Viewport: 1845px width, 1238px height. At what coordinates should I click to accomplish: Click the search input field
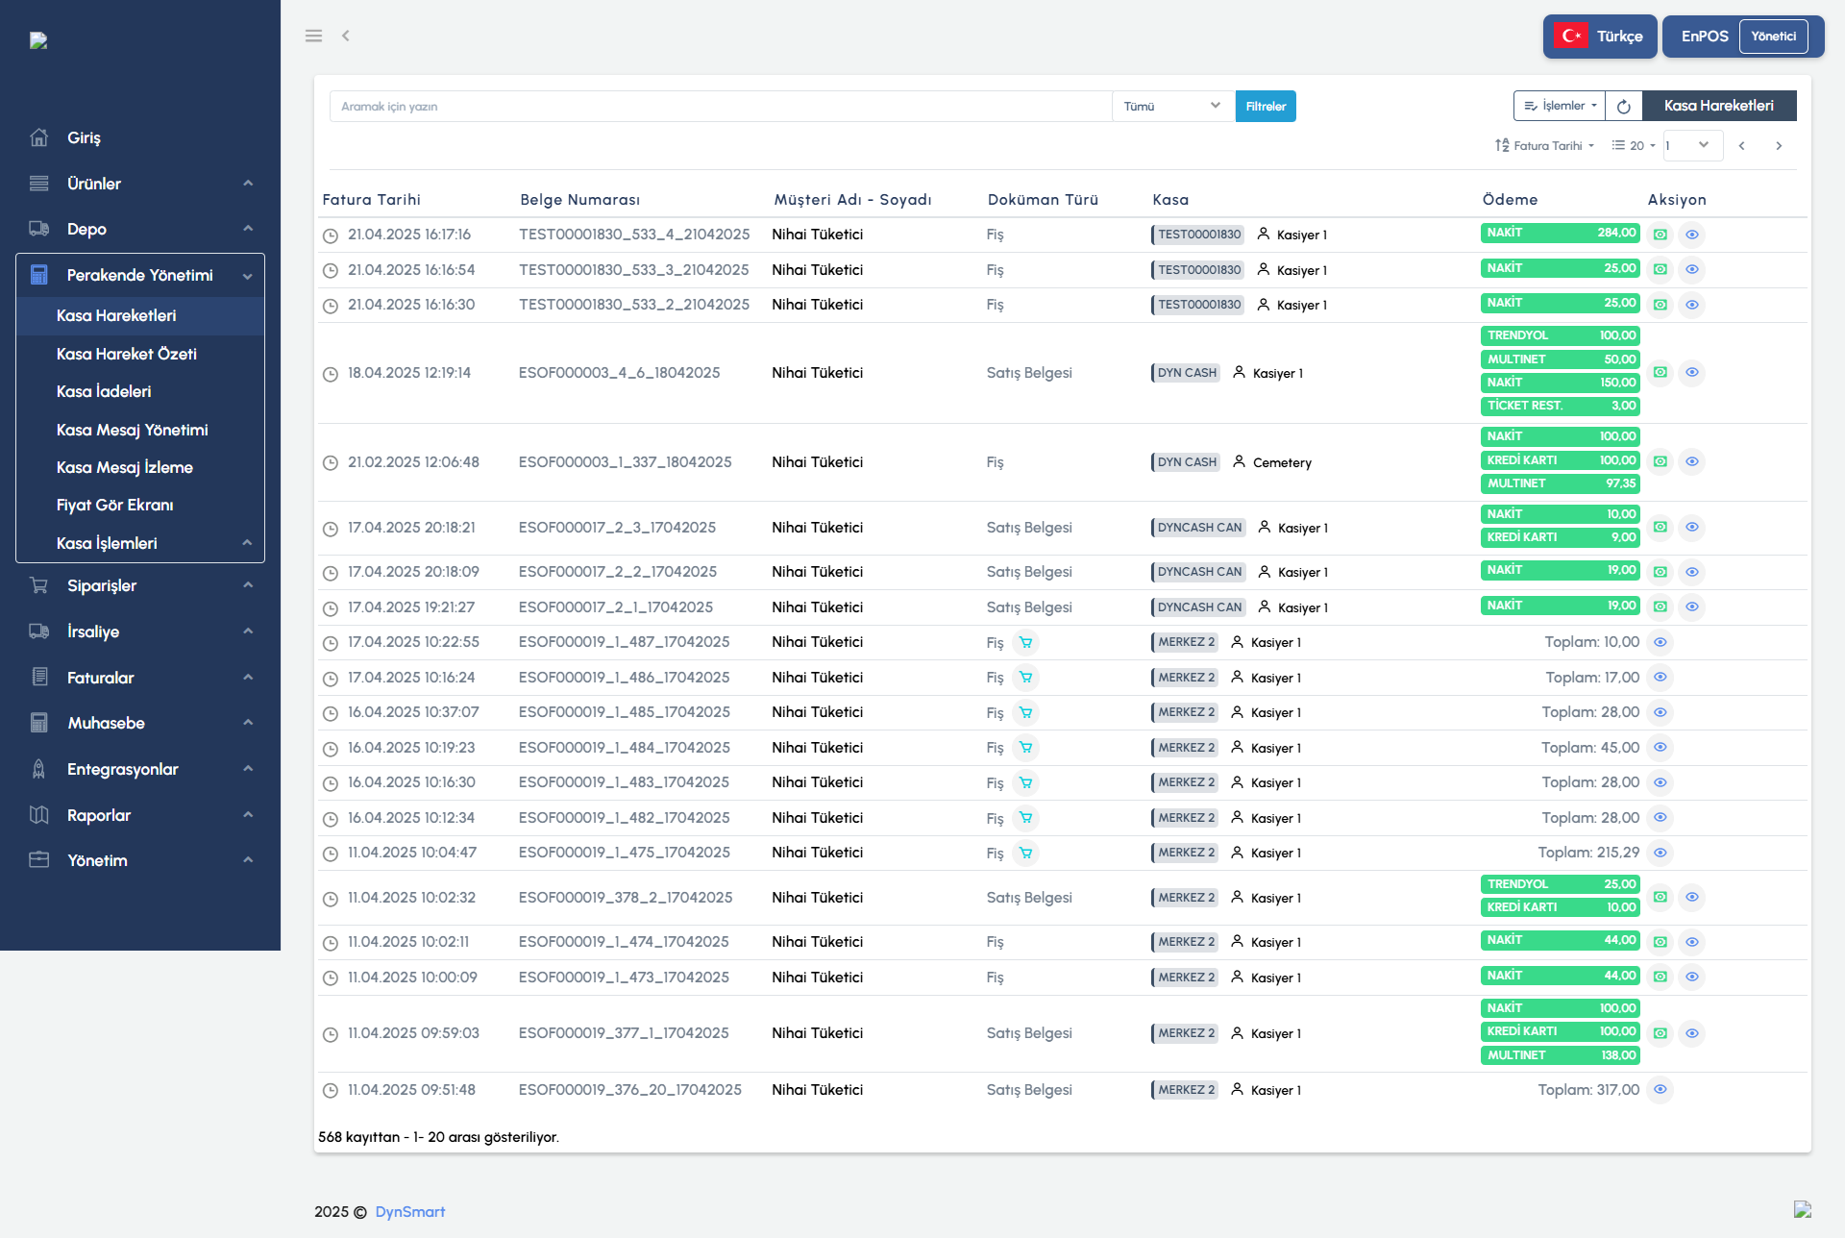click(721, 106)
